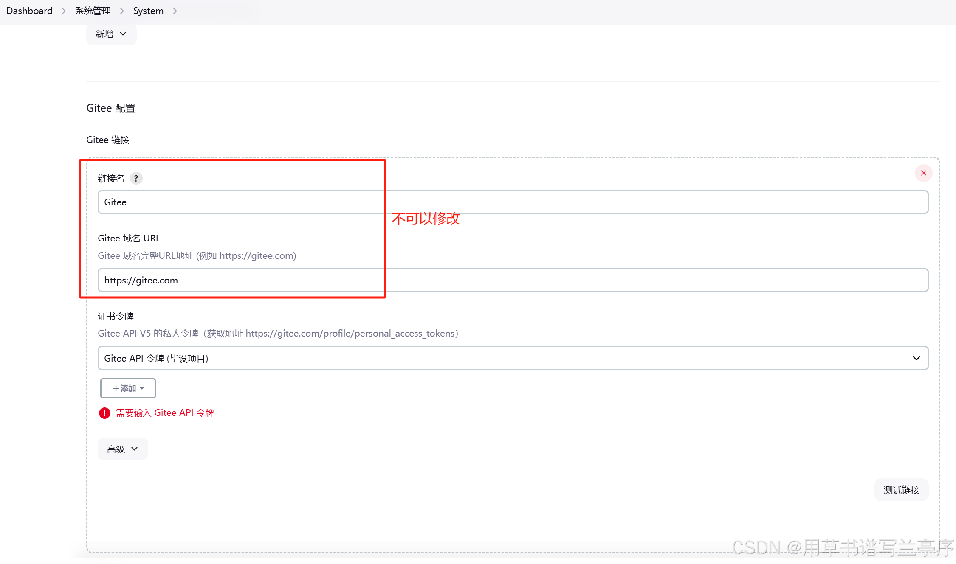956x564 pixels.
Task: Open the 链接名 help question mark
Action: [x=136, y=178]
